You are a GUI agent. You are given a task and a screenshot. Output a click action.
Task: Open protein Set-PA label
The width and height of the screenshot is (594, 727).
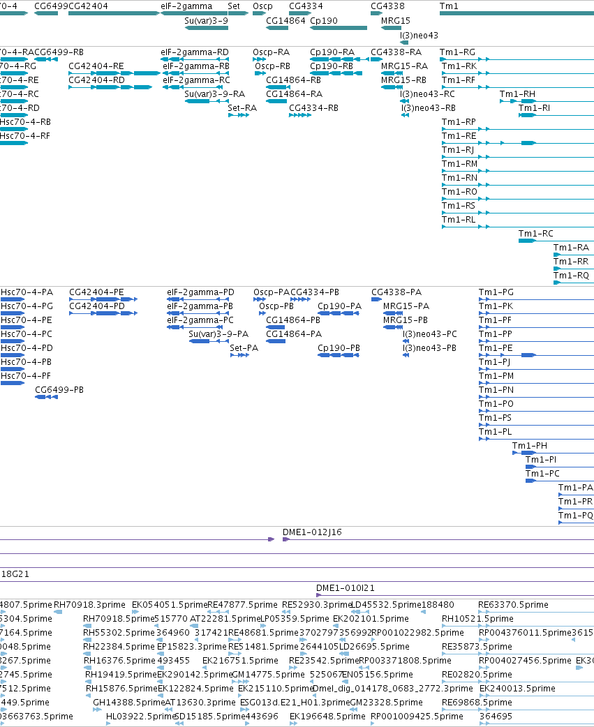tap(244, 348)
